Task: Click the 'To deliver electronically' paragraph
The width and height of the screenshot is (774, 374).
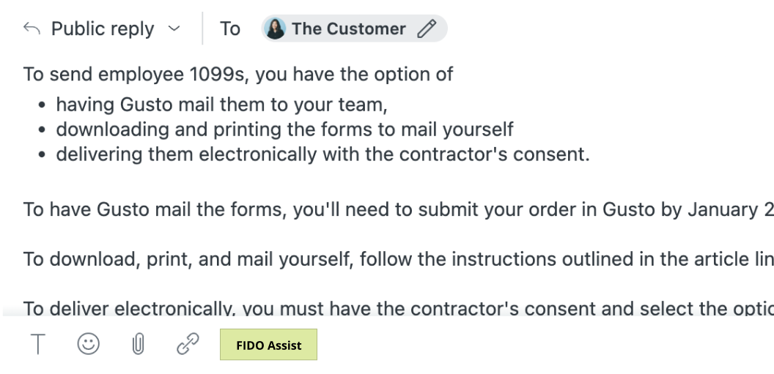Action: tap(398, 308)
